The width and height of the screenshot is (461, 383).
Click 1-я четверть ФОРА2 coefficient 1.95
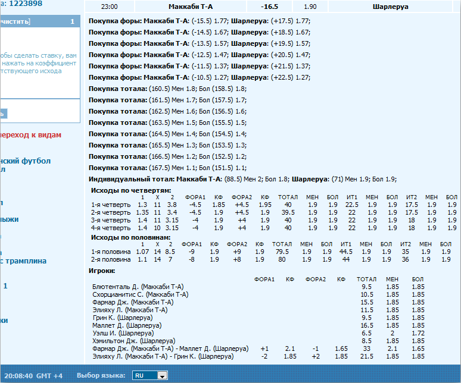click(x=265, y=205)
